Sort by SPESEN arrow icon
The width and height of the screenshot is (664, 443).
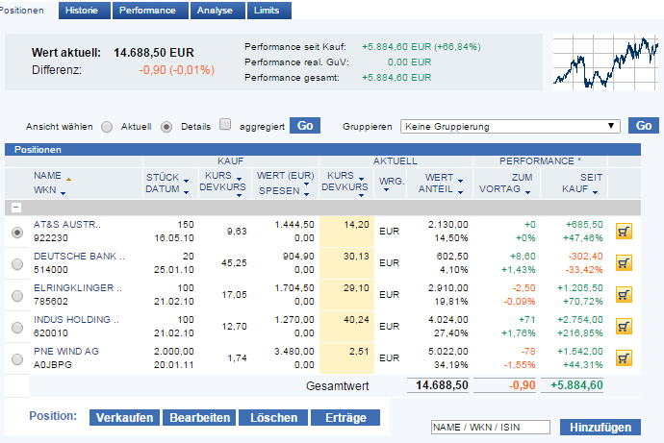pos(306,194)
